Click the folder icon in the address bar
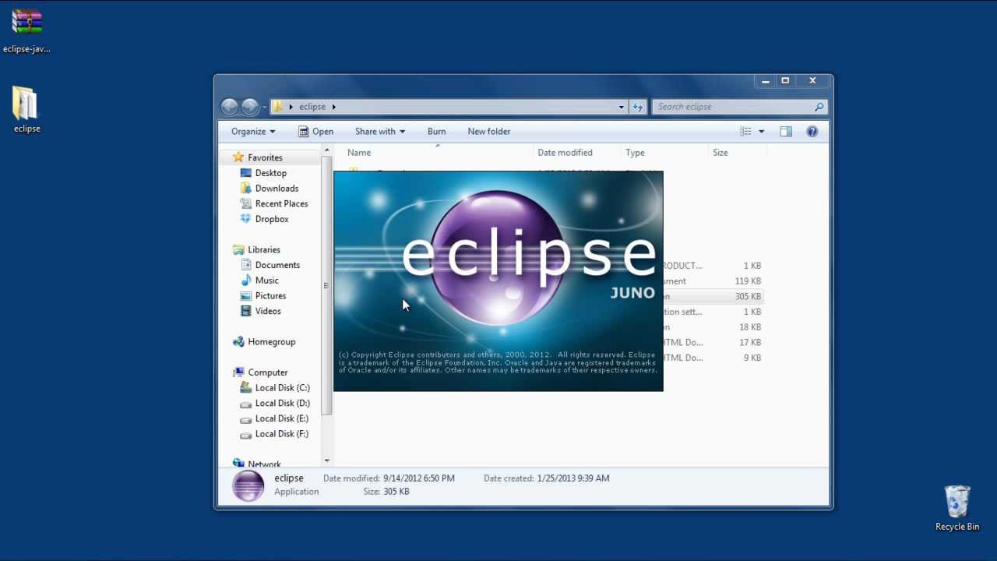This screenshot has height=561, width=997. [x=278, y=107]
